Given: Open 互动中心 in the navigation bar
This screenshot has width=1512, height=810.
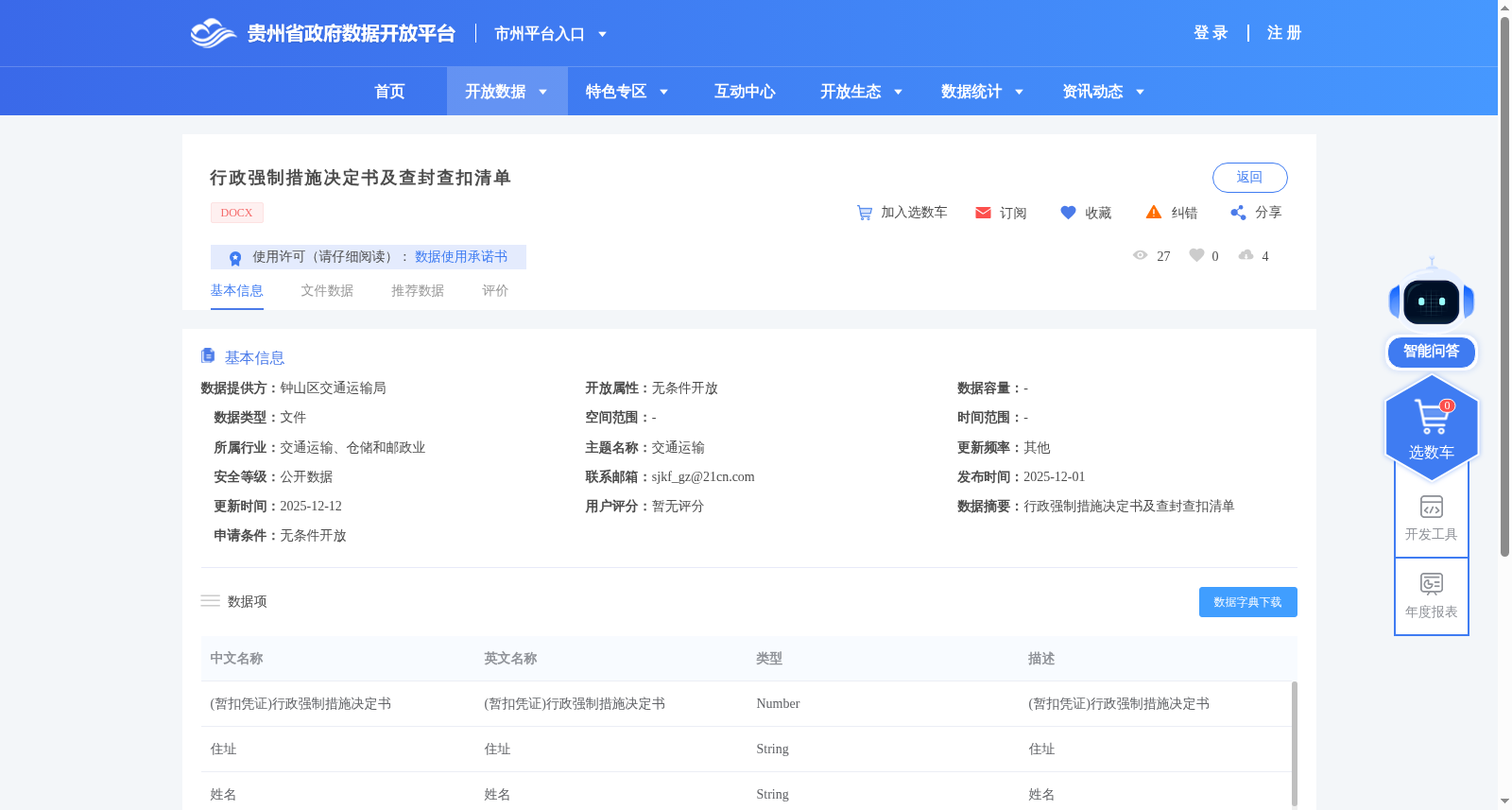Looking at the screenshot, I should click(x=745, y=92).
